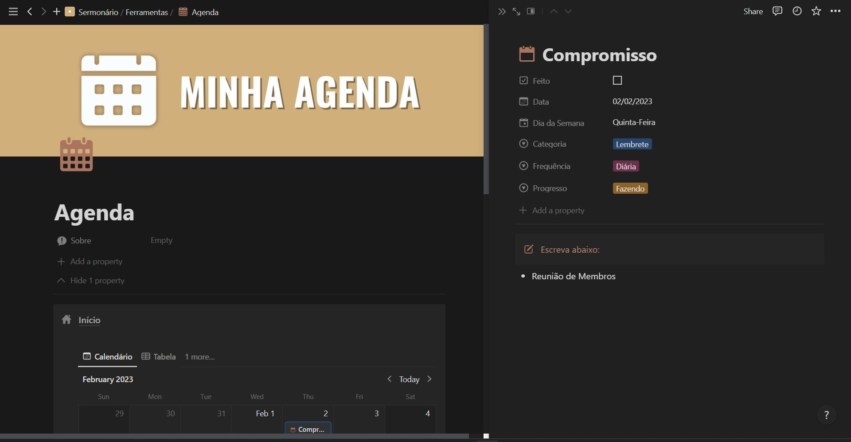Jump to Today in calendar
This screenshot has height=442, width=851.
[x=409, y=379]
